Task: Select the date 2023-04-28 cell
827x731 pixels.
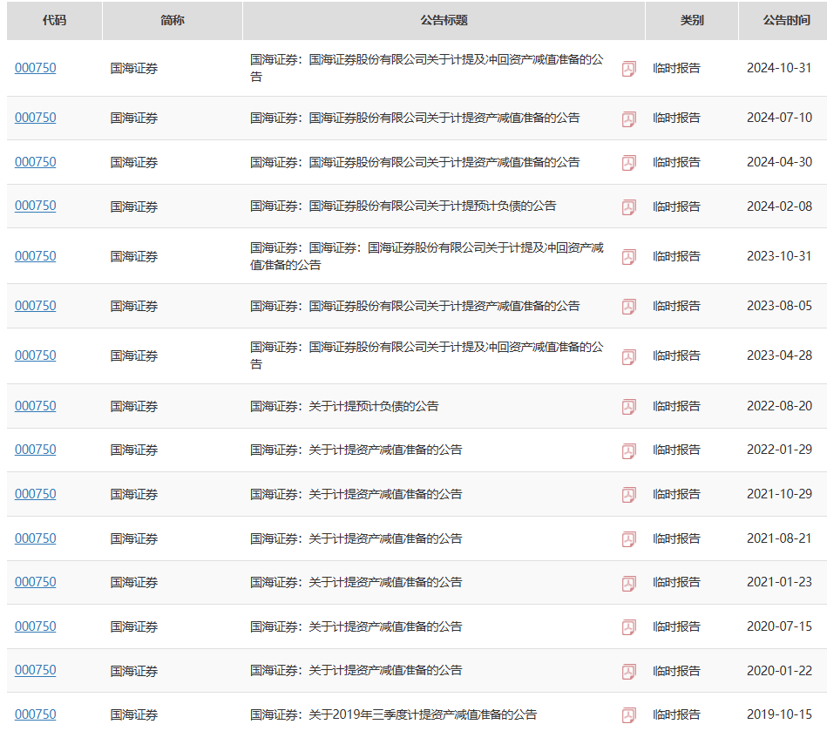Action: pyautogui.click(x=779, y=355)
